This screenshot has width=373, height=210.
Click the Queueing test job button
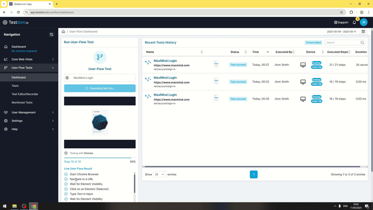pos(100,88)
